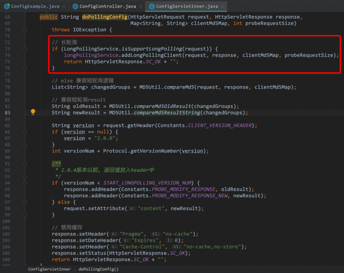Collapse the version null check at line 86

coord(25,132)
